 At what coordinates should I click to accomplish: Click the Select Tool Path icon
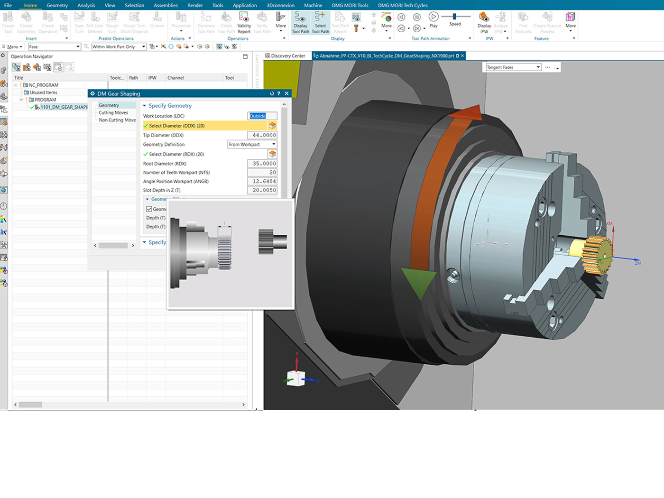(320, 22)
